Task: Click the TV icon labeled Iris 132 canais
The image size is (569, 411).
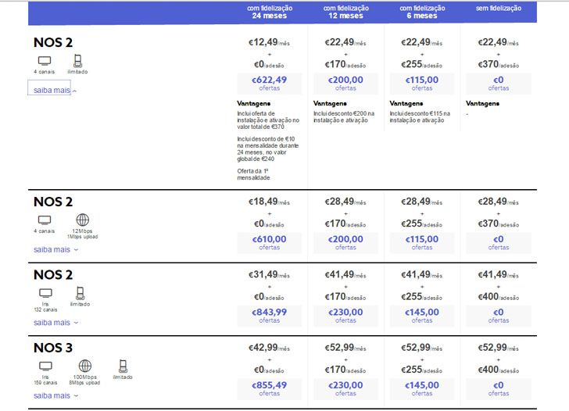Action: click(x=45, y=293)
